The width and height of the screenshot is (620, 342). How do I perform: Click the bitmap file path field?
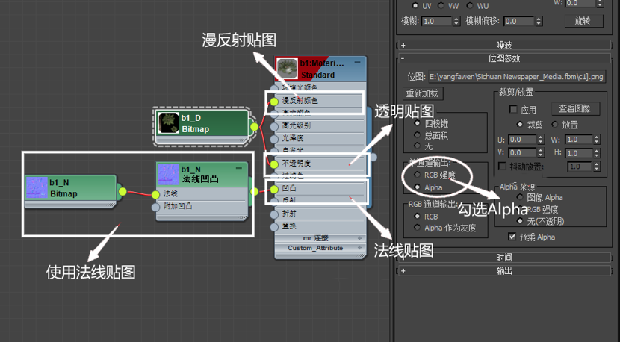pyautogui.click(x=515, y=76)
